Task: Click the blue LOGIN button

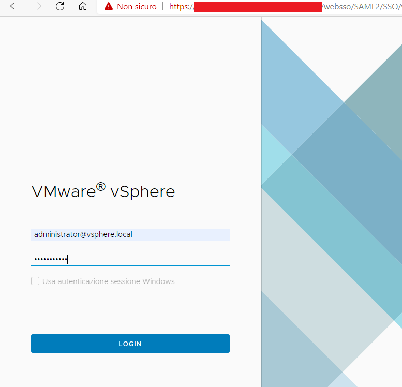Action: pos(130,344)
